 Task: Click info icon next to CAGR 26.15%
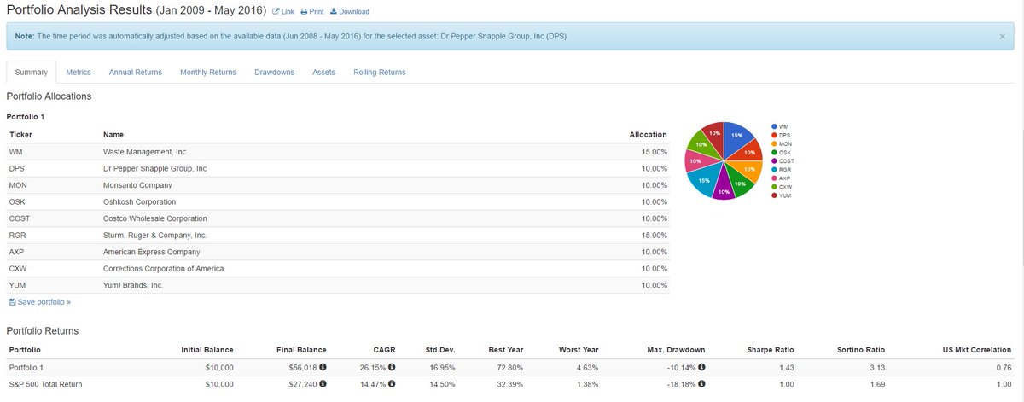tap(392, 367)
